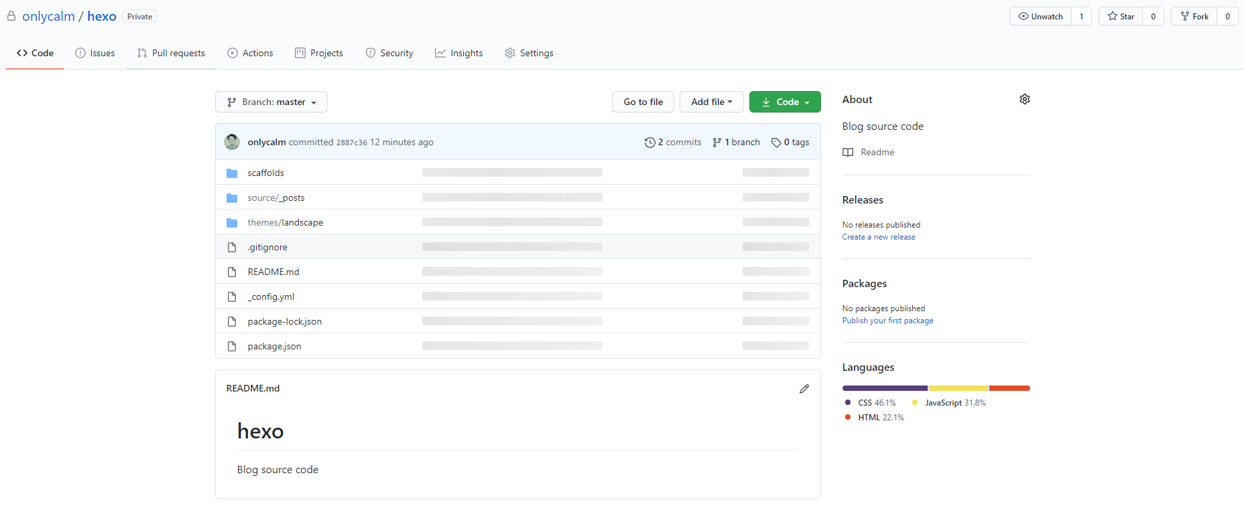Expand the Branch: master dropdown
The height and width of the screenshot is (510, 1244).
pos(271,102)
